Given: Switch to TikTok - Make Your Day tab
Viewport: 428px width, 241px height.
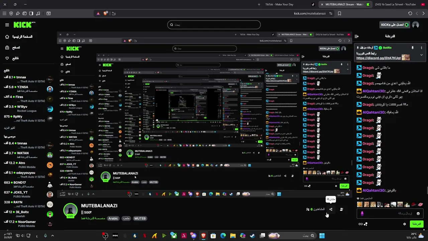Looking at the screenshot, I should (x=279, y=4).
